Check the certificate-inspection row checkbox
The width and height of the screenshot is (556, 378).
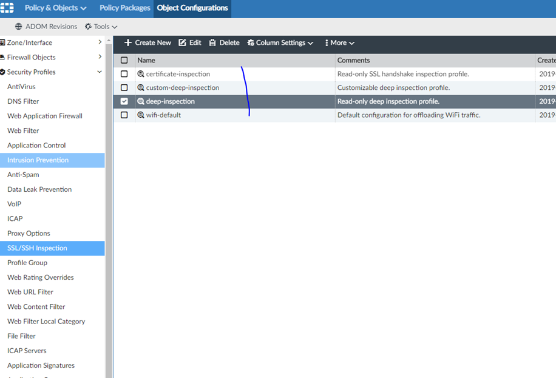124,74
